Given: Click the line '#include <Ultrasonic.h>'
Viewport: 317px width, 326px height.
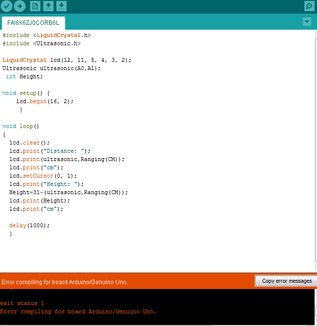Looking at the screenshot, I should point(41,43).
